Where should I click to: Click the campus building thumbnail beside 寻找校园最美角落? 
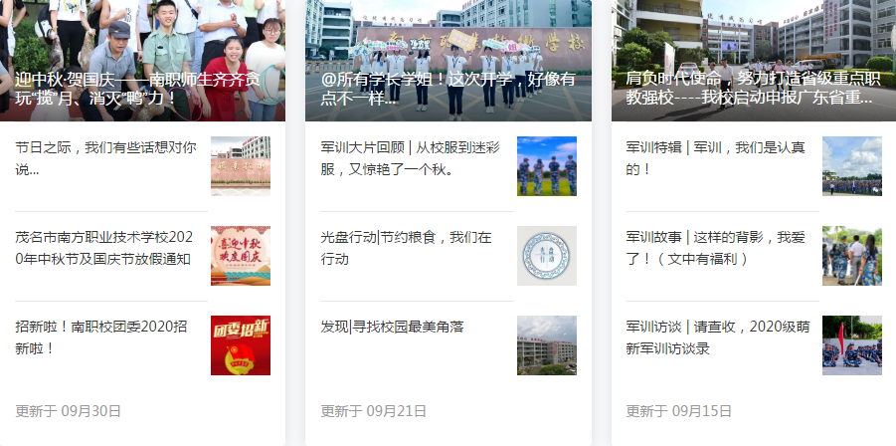[x=547, y=345]
